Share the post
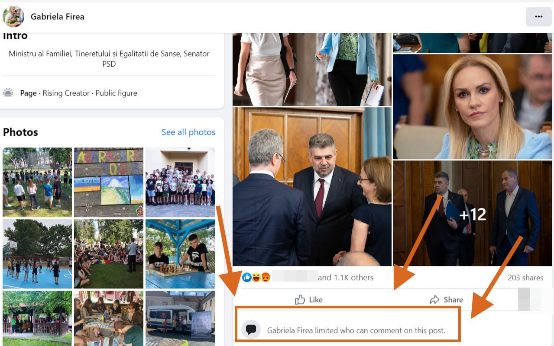The image size is (554, 346). pyautogui.click(x=446, y=300)
